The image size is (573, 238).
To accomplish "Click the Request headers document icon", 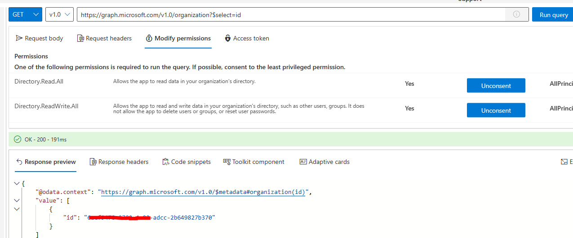I will coord(80,38).
